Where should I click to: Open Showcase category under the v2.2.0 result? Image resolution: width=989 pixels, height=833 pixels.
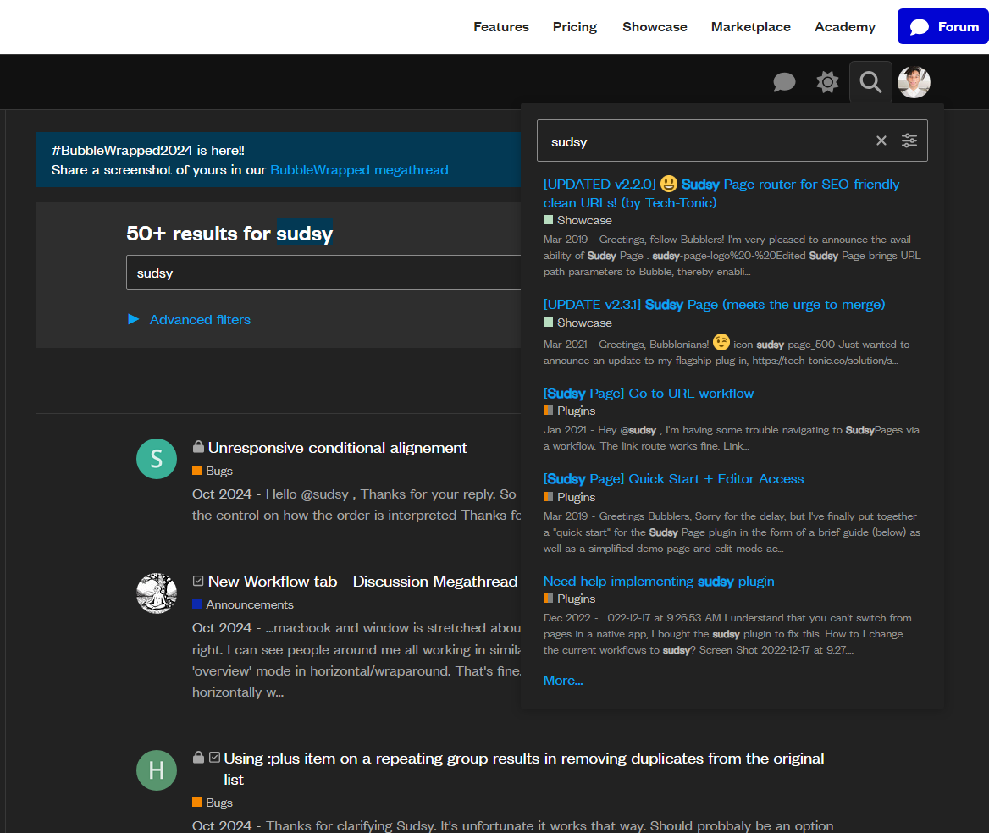[x=577, y=220]
